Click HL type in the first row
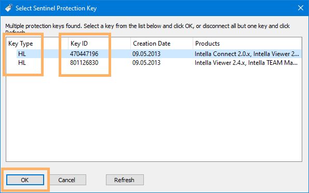Image resolution: width=309 pixels, height=193 pixels. (22, 54)
